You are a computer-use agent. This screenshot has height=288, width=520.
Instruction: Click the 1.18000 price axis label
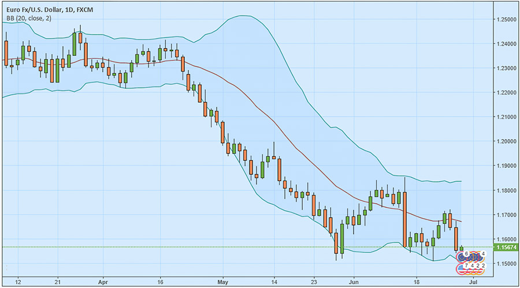click(x=506, y=190)
